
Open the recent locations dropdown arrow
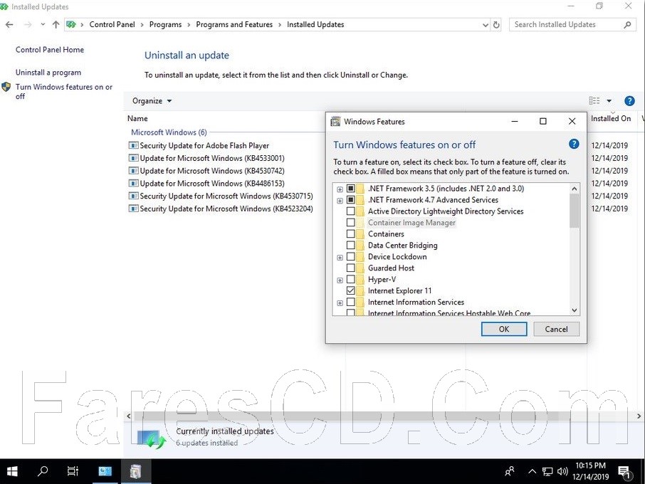[43, 25]
